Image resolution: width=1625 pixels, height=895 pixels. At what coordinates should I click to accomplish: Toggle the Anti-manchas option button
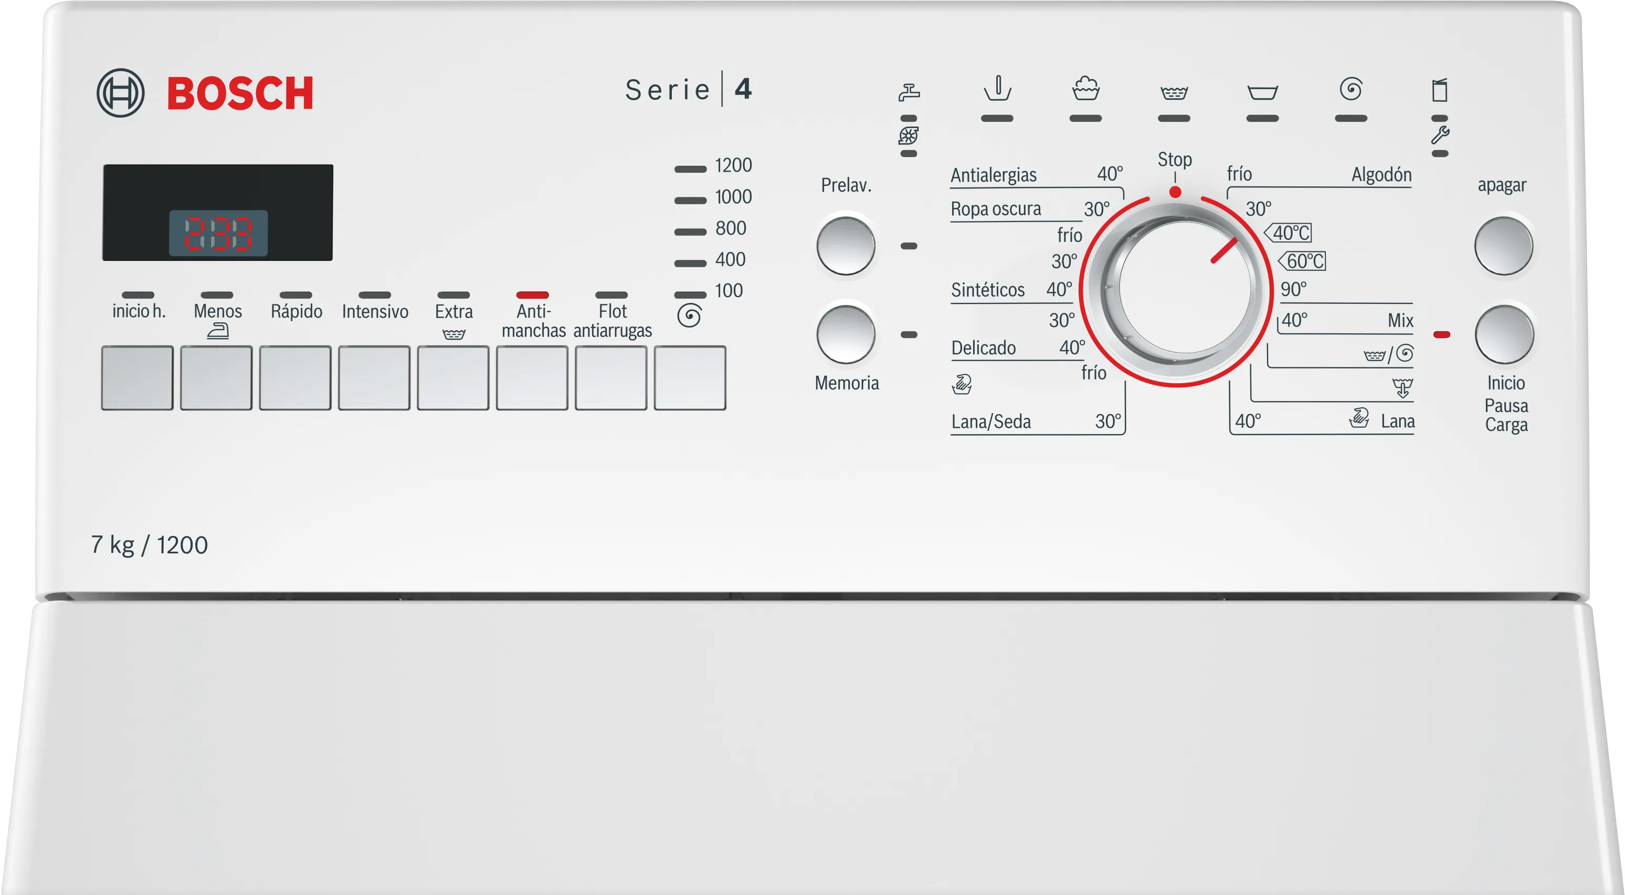point(532,378)
